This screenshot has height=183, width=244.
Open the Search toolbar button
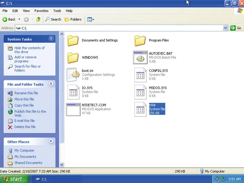[53, 19]
